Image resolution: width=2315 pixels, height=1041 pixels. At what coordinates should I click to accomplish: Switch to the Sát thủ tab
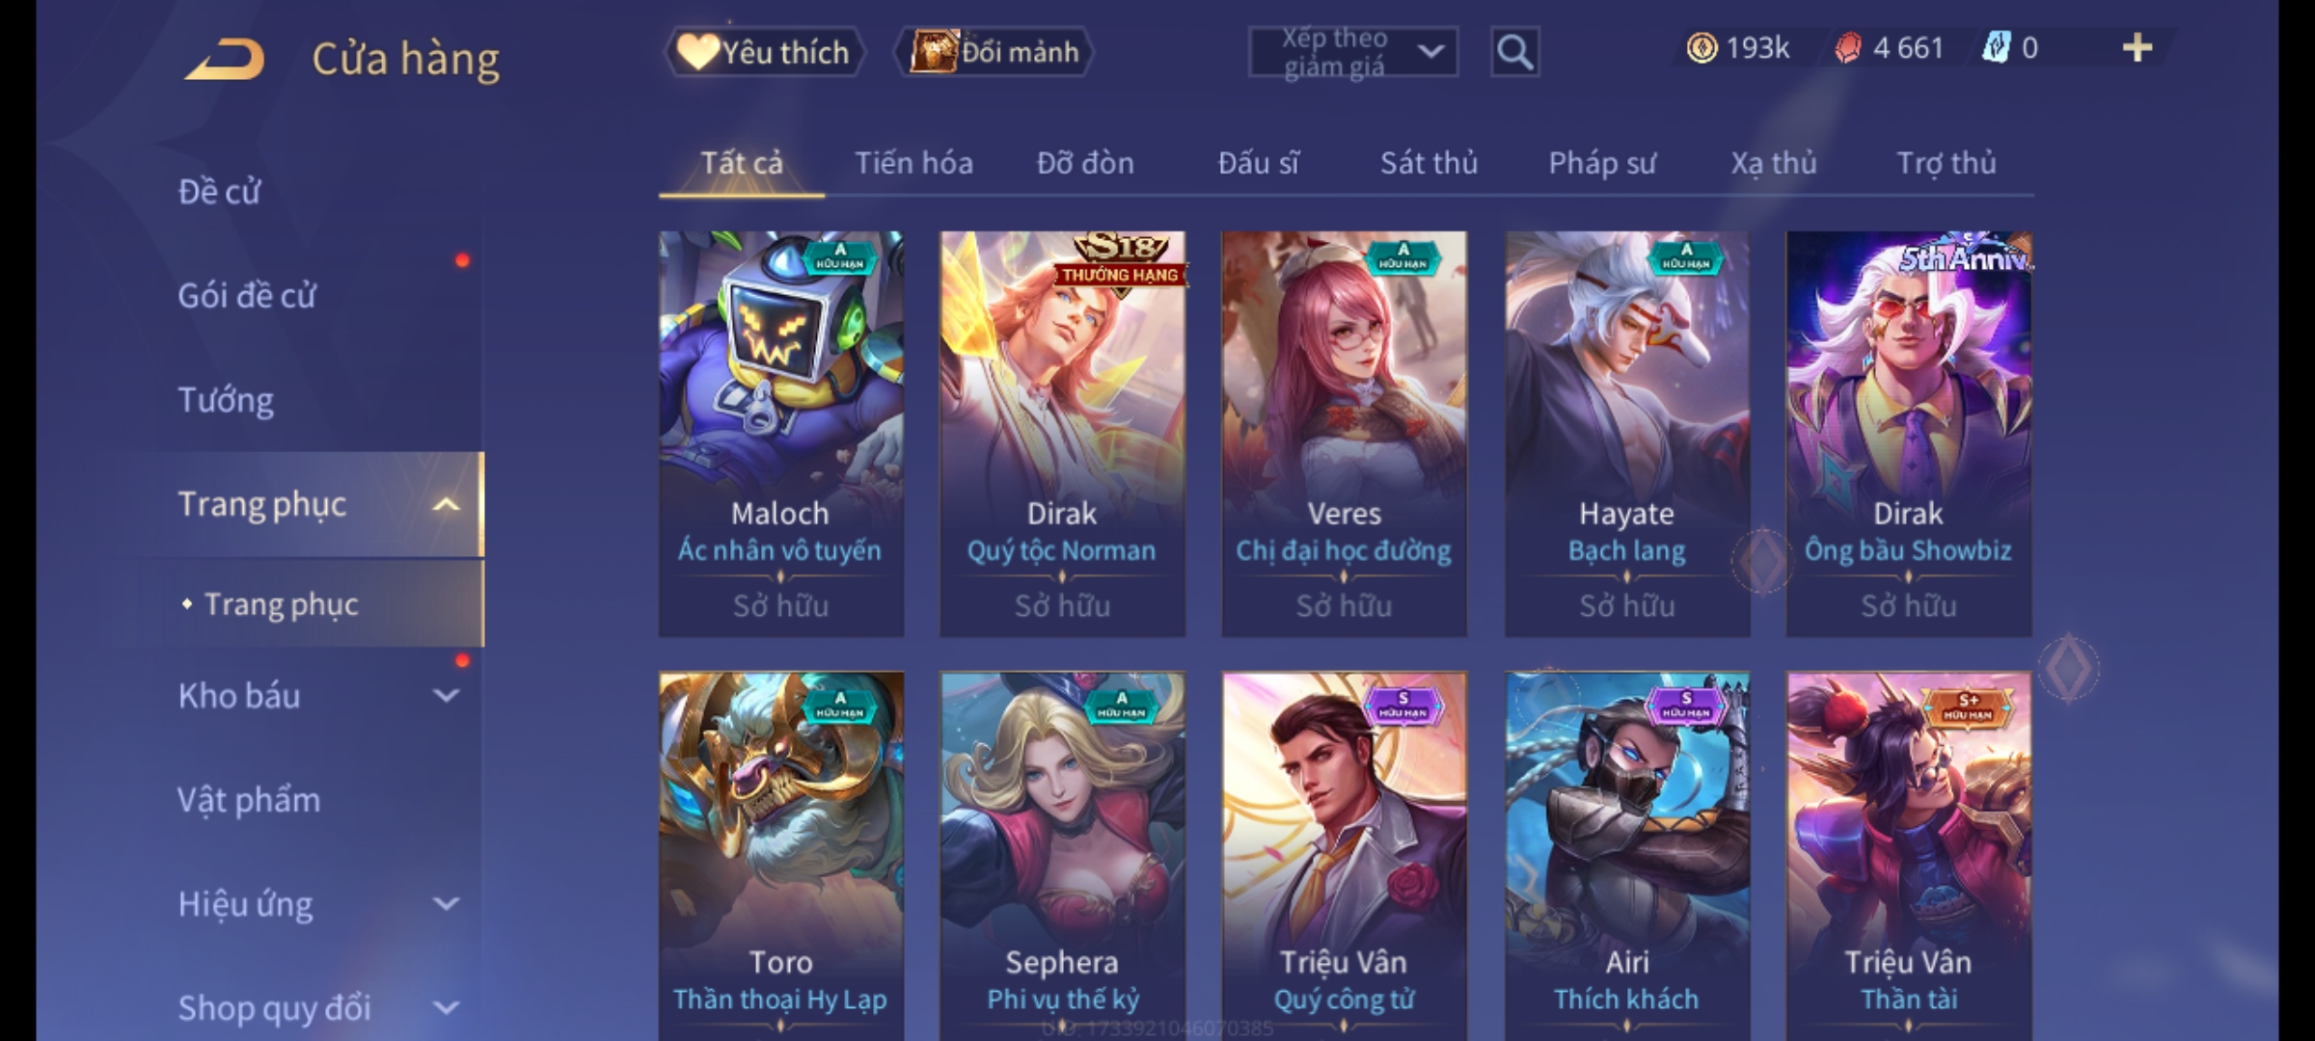tap(1429, 163)
